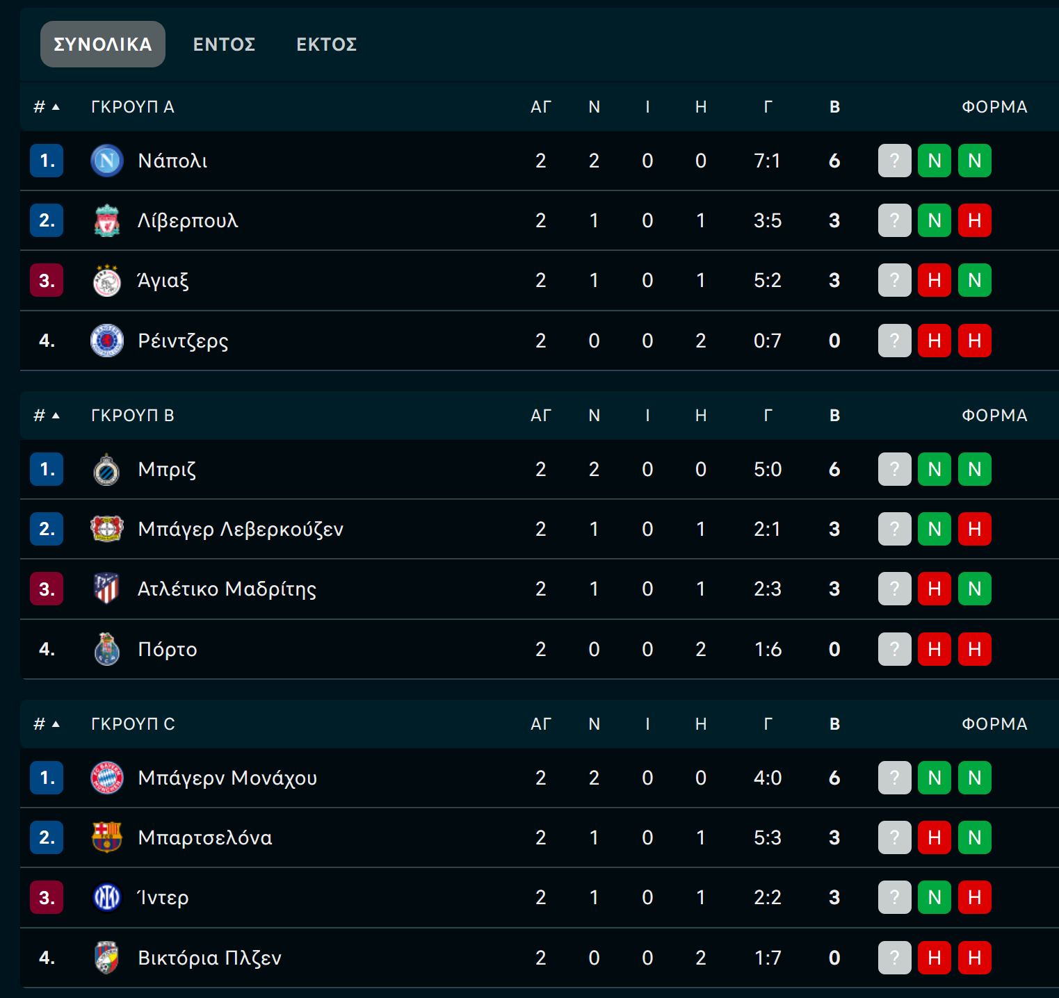Image resolution: width=1059 pixels, height=998 pixels.
Task: Open the Βικτόρια Πλζεν team link
Action: [x=209, y=958]
